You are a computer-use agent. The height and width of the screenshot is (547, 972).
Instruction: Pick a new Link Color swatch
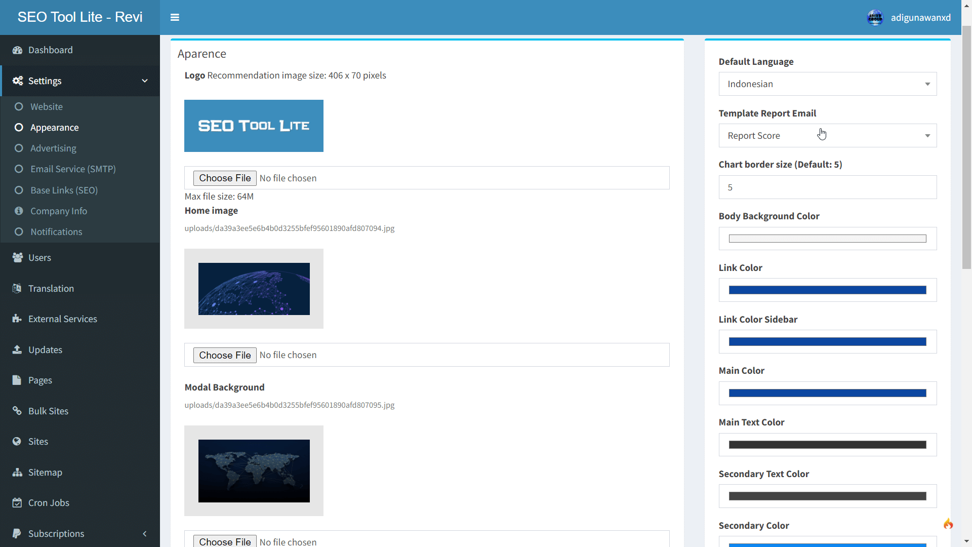tap(827, 290)
